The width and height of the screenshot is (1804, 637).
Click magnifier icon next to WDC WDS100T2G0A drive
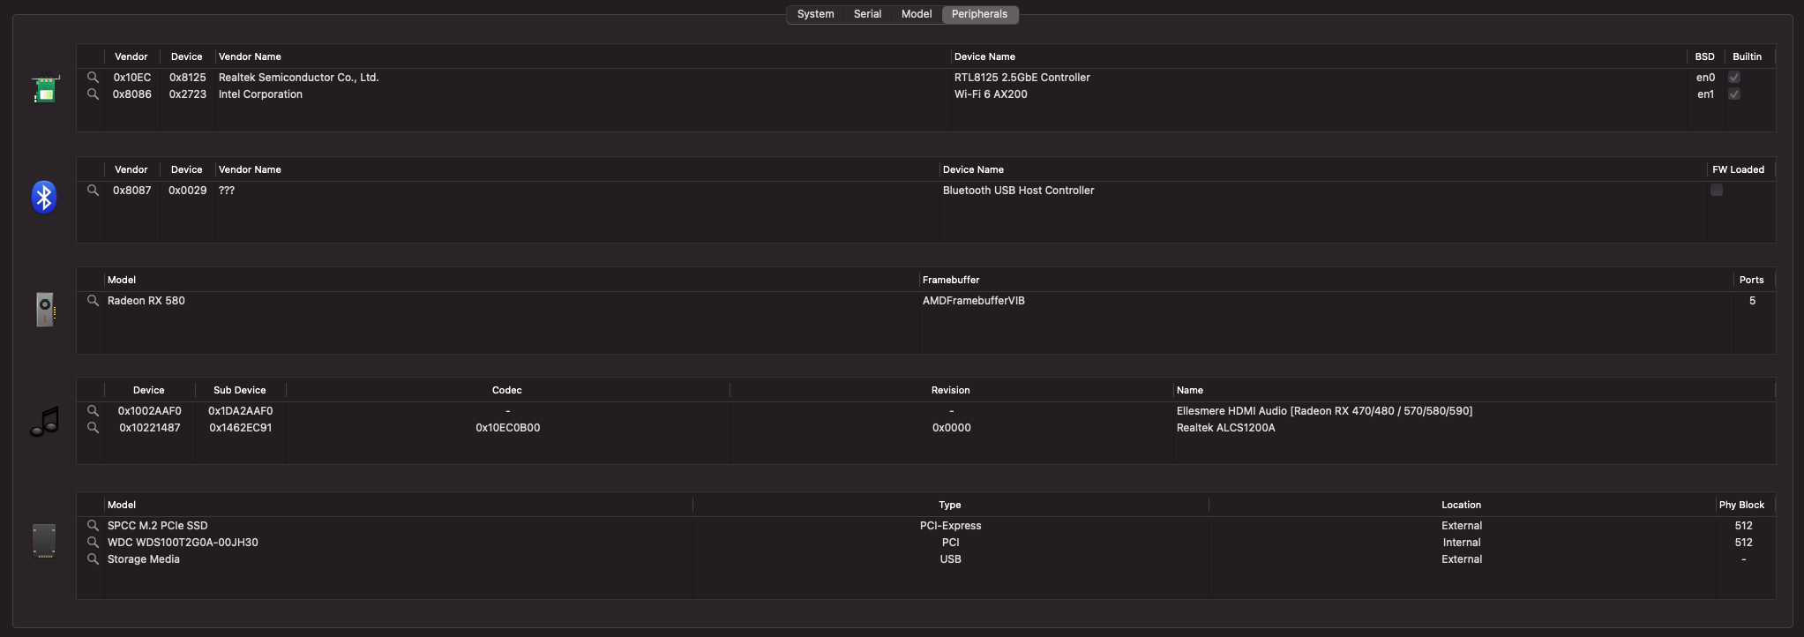tap(93, 543)
